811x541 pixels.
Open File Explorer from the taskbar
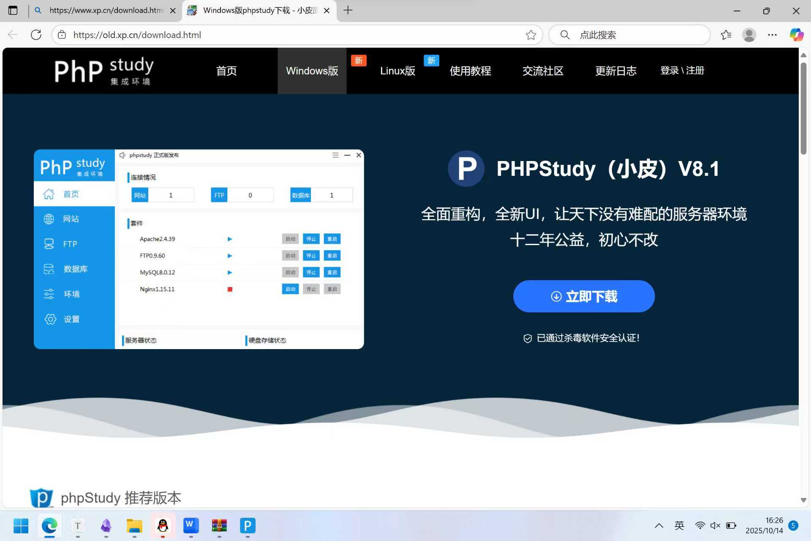pyautogui.click(x=134, y=526)
